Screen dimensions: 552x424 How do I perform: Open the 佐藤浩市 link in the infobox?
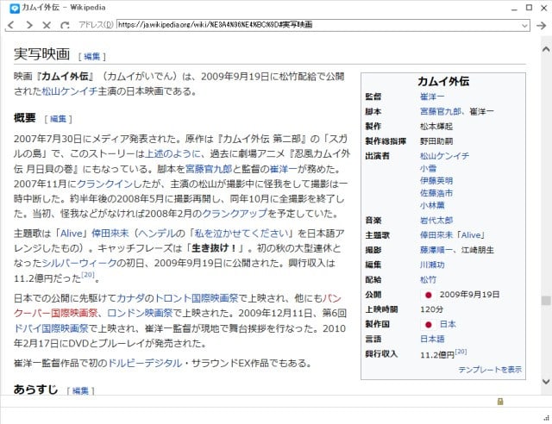click(x=436, y=193)
